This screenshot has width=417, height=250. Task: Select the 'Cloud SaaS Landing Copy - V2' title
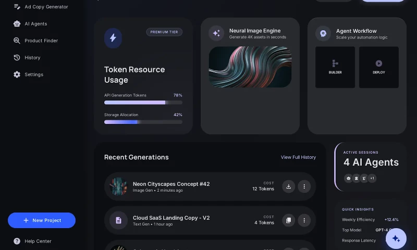pyautogui.click(x=171, y=218)
